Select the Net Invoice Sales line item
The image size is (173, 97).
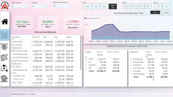point(20,51)
